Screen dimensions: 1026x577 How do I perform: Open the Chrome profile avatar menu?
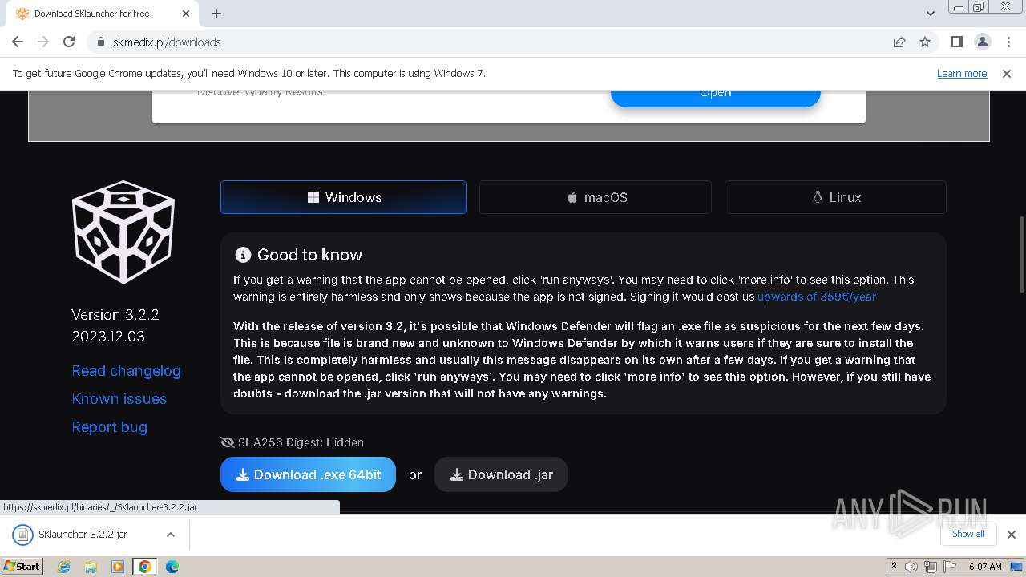coord(982,42)
